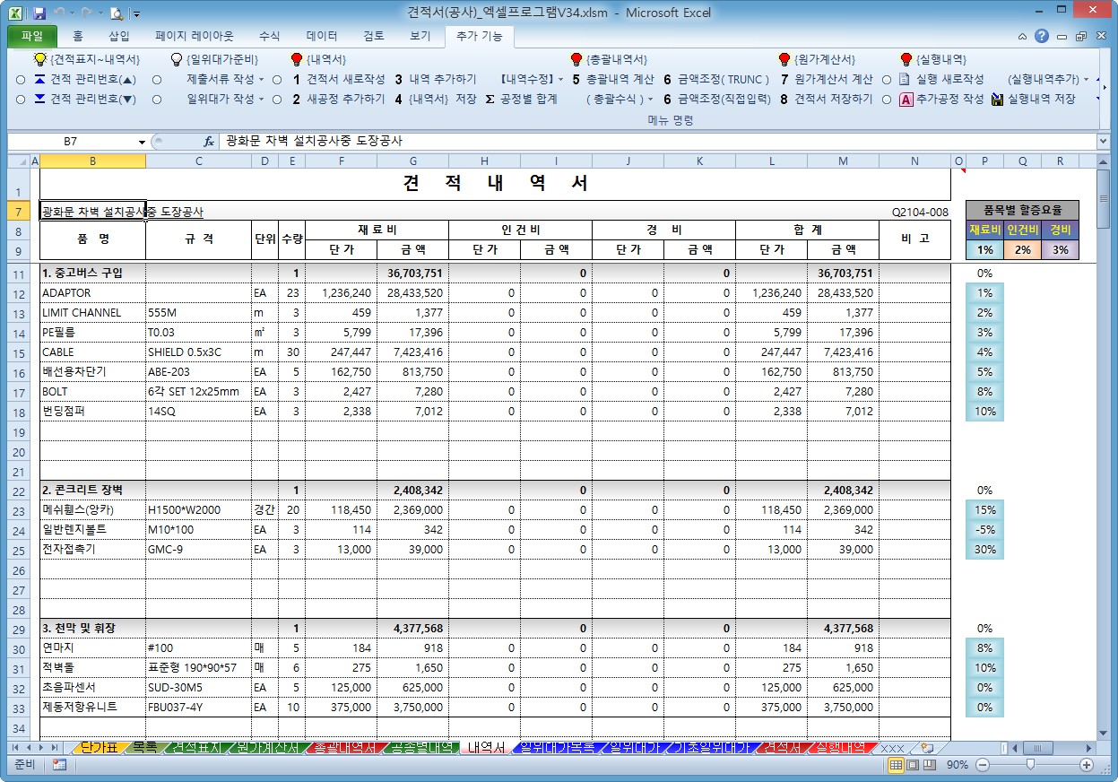Open the 실행내역 sheet tab
The image size is (1118, 782).
(842, 747)
